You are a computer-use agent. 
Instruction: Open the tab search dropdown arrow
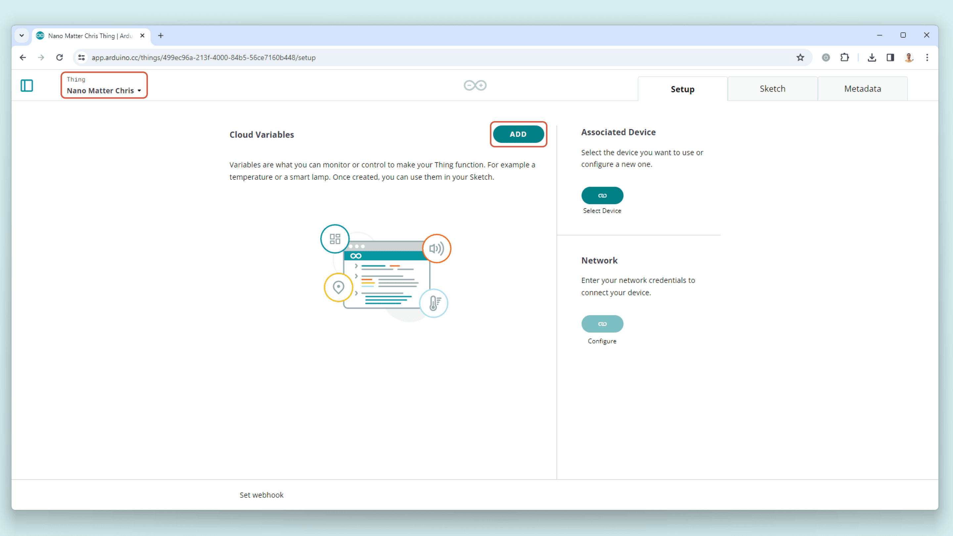click(x=22, y=35)
